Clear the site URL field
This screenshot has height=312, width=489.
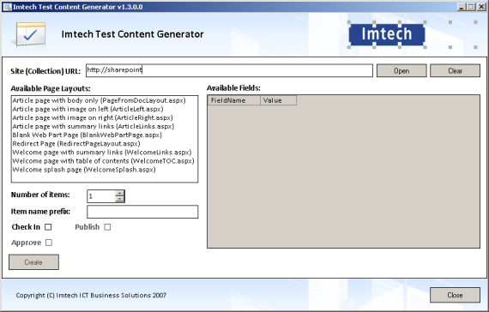coord(455,71)
